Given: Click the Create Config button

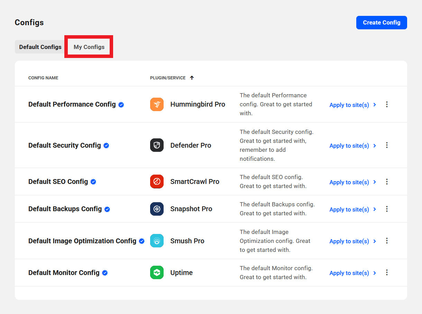Looking at the screenshot, I should [x=382, y=22].
